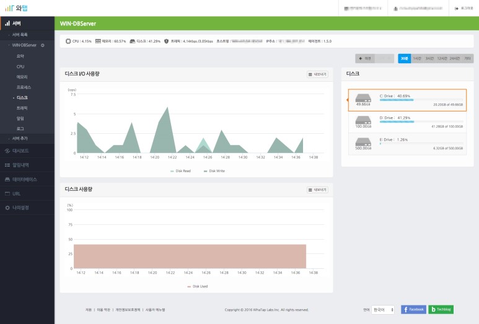Click the 이전 previous button
Screen dimensions: 479x324
pos(365,58)
